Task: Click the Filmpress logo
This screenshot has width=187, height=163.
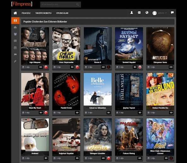Action: tap(22, 4)
